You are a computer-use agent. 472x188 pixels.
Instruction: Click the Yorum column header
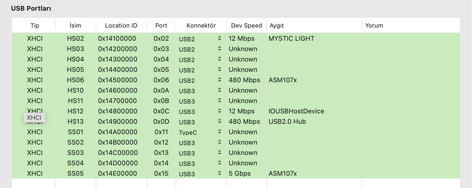click(x=374, y=25)
